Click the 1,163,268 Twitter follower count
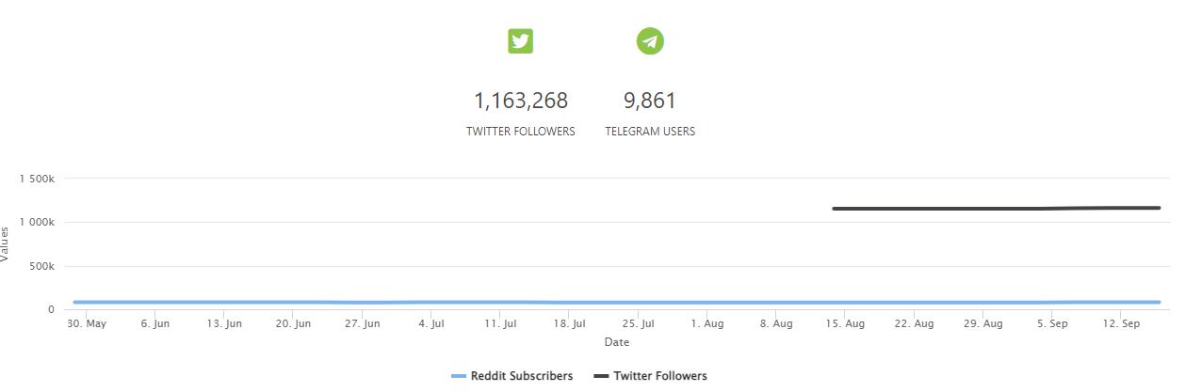 click(x=520, y=101)
